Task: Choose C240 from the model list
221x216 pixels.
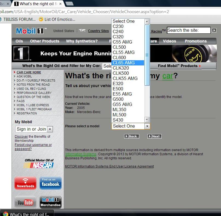Action: click(128, 31)
